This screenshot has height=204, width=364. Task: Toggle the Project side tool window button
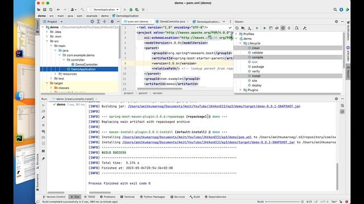coord(38,26)
